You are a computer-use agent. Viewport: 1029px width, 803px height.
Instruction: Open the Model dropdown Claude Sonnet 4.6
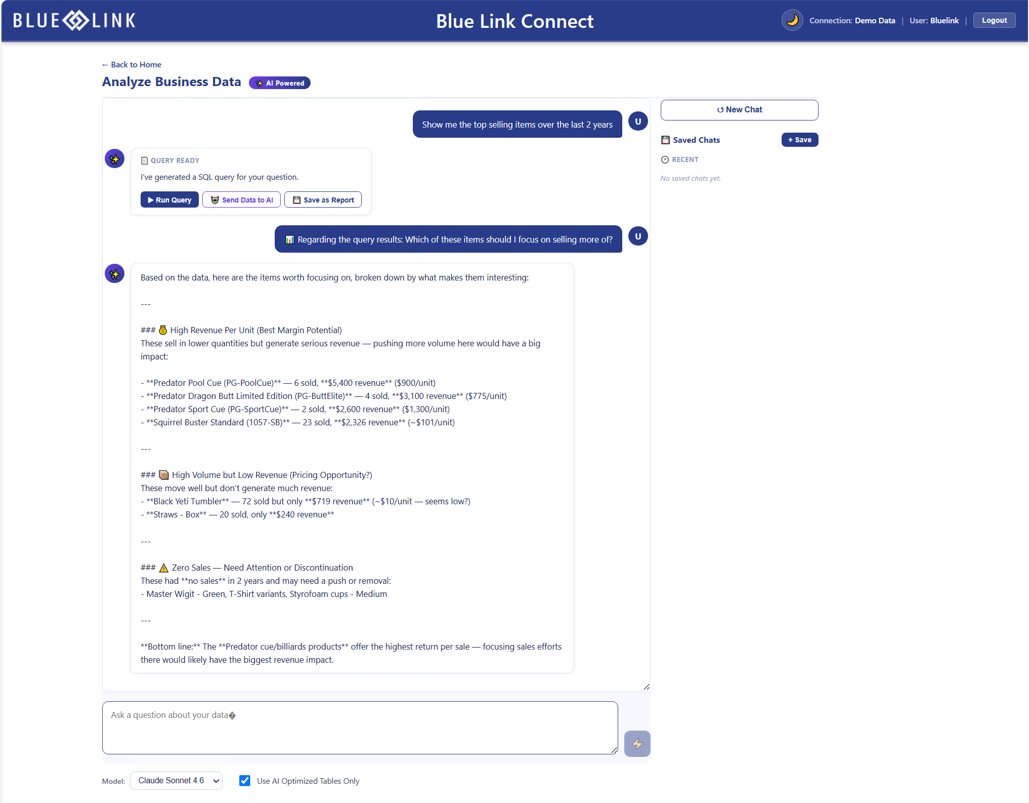coord(176,781)
